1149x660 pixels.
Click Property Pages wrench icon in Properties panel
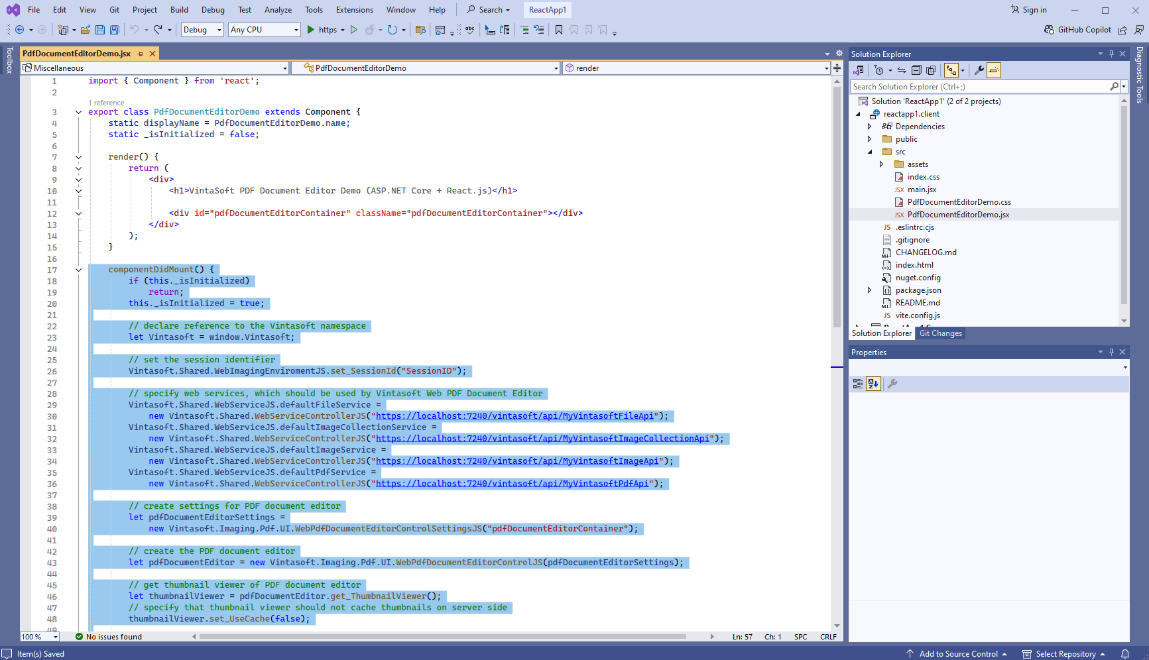click(x=892, y=384)
